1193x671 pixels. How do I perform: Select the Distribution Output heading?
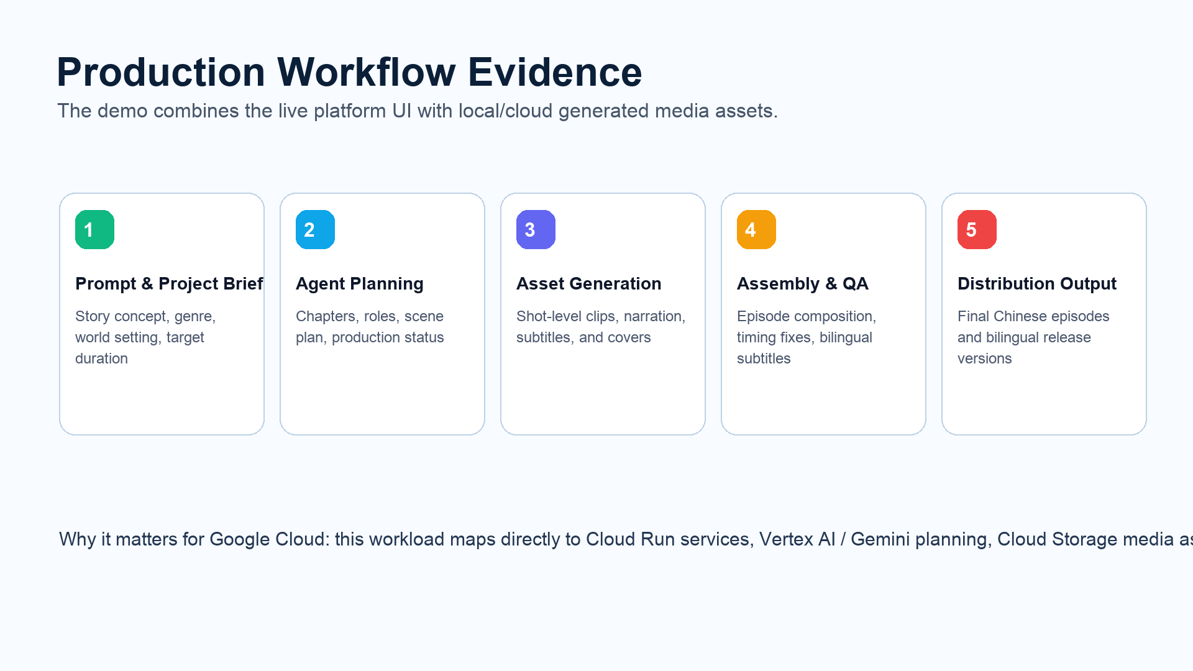(x=1036, y=283)
